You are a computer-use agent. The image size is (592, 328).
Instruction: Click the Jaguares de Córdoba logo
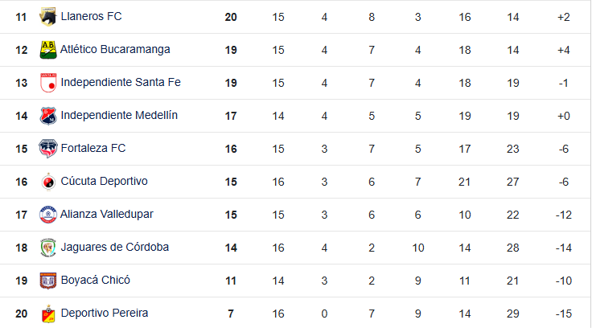[48, 248]
